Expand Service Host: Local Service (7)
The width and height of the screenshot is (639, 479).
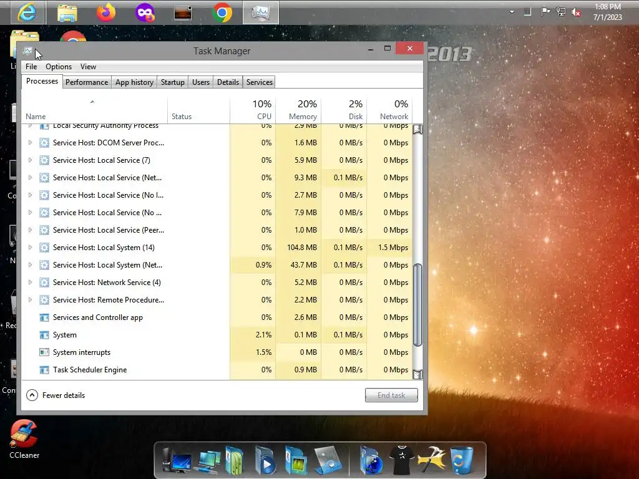30,160
